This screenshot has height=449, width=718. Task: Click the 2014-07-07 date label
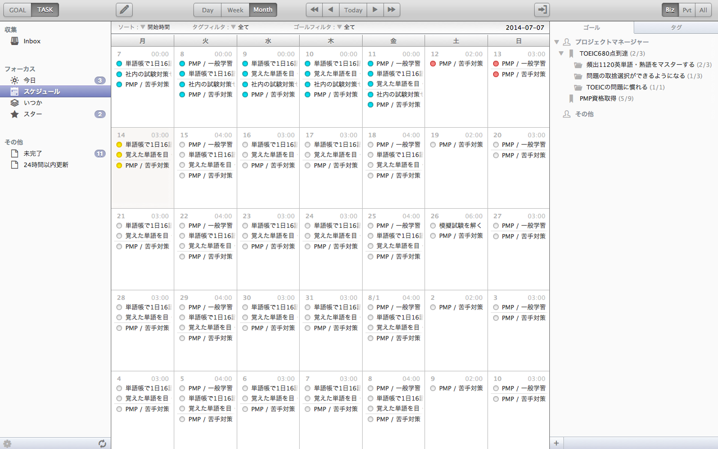(x=525, y=27)
